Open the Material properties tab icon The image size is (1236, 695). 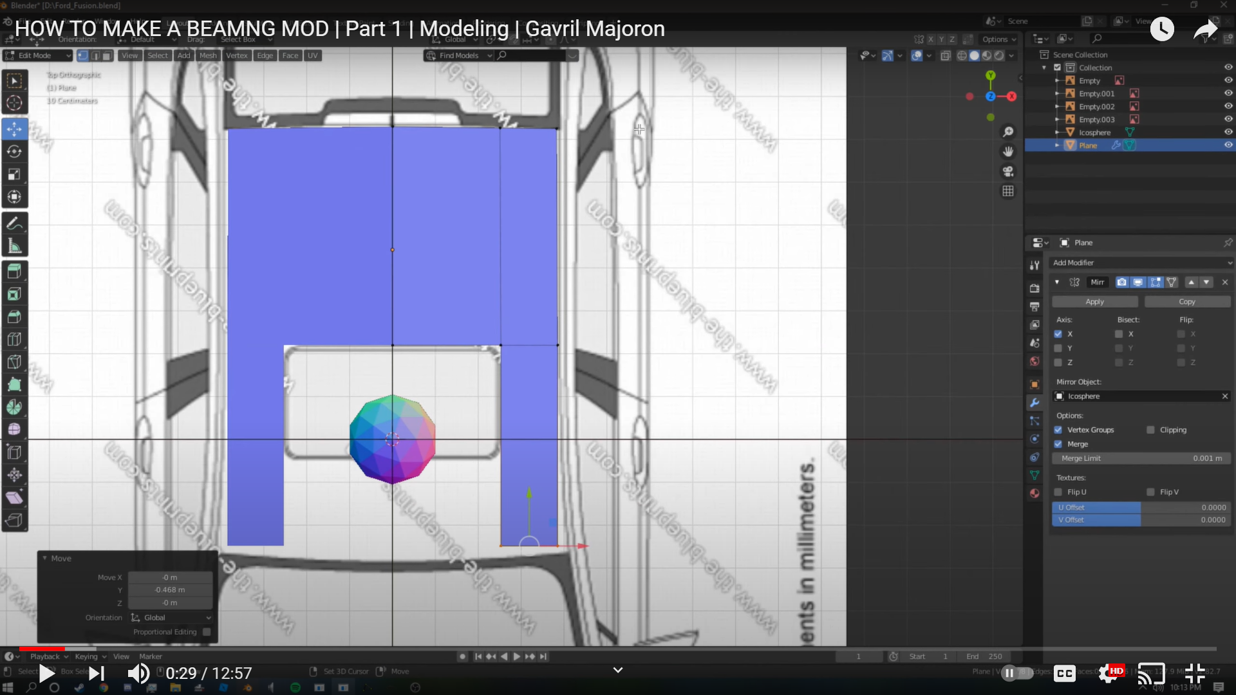click(x=1035, y=494)
